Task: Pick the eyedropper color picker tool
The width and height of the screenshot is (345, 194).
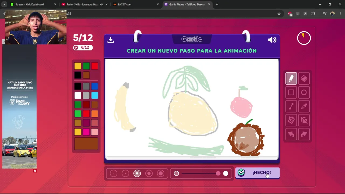Action: tap(304, 107)
